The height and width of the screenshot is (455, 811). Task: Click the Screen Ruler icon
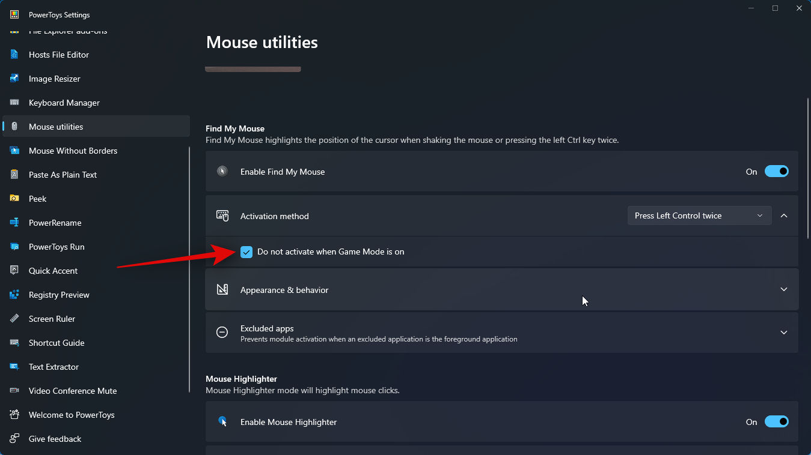pyautogui.click(x=14, y=319)
